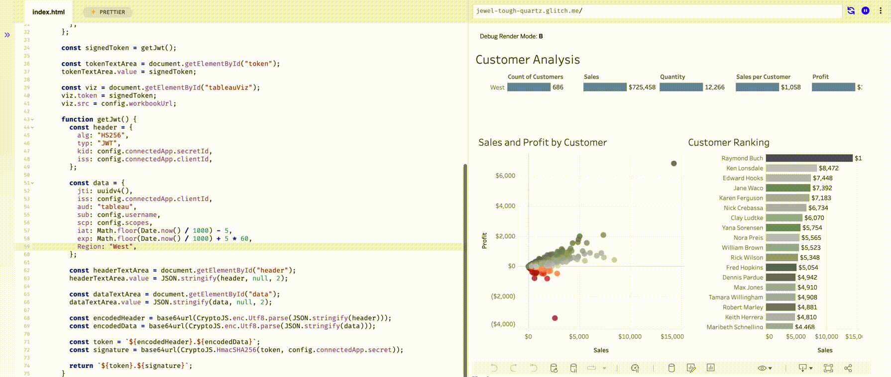Click the Download icon in Tableau toolbar

[802, 368]
